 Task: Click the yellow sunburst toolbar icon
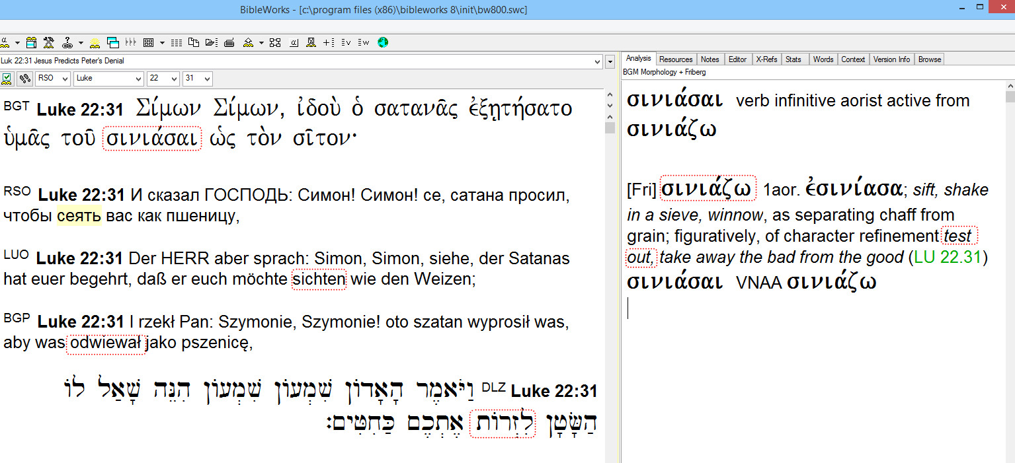pyautogui.click(x=95, y=42)
